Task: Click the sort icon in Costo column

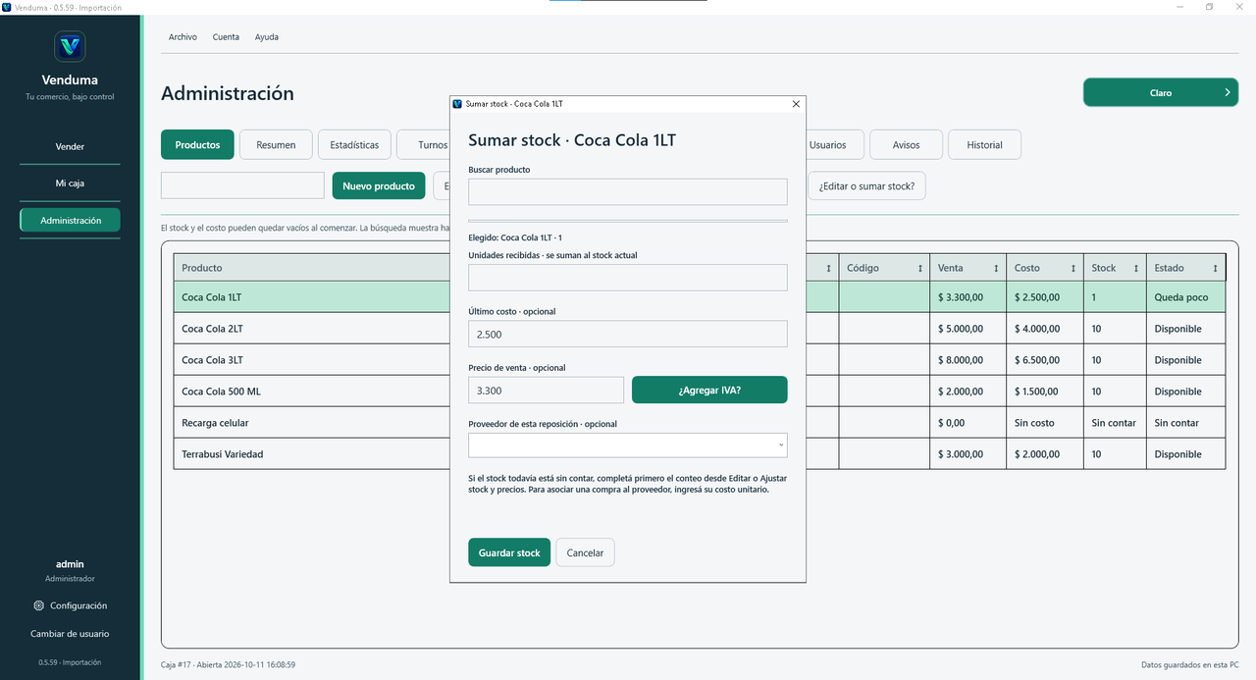Action: (1072, 268)
